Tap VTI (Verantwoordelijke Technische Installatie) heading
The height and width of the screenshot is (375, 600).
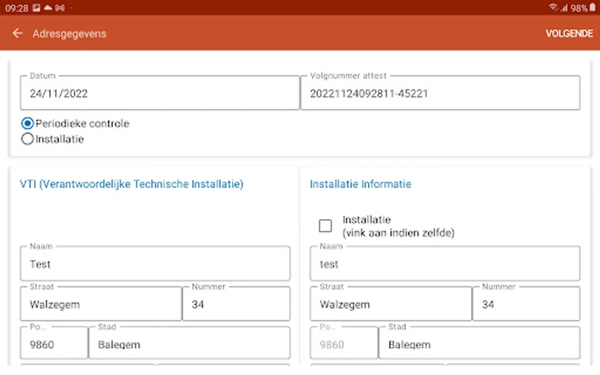pos(132,184)
